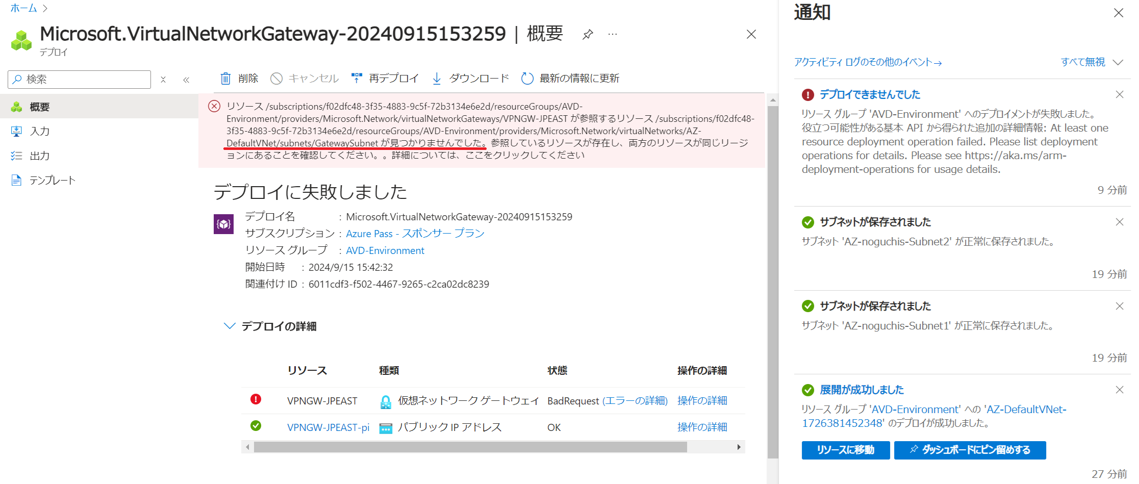Click the green cubes deployment icon by the title

tap(21, 40)
